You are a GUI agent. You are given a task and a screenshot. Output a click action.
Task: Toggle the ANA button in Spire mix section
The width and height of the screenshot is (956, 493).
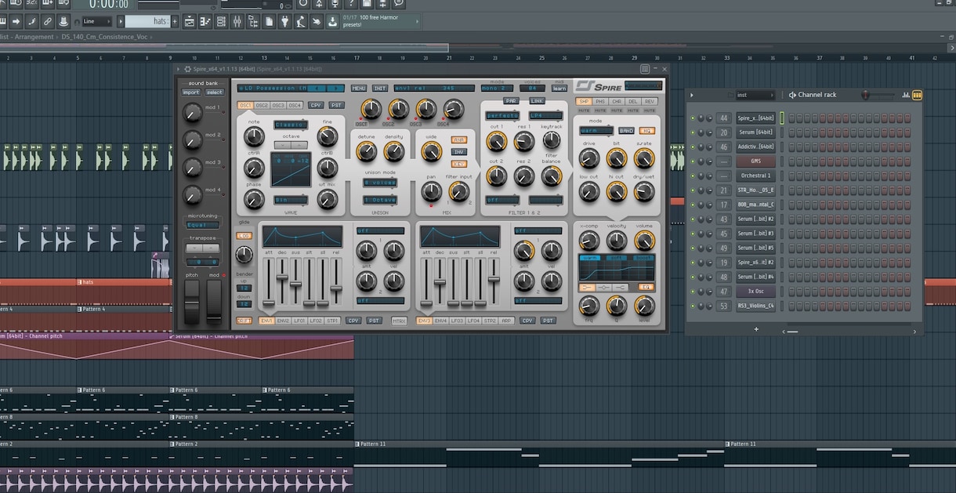(x=459, y=140)
